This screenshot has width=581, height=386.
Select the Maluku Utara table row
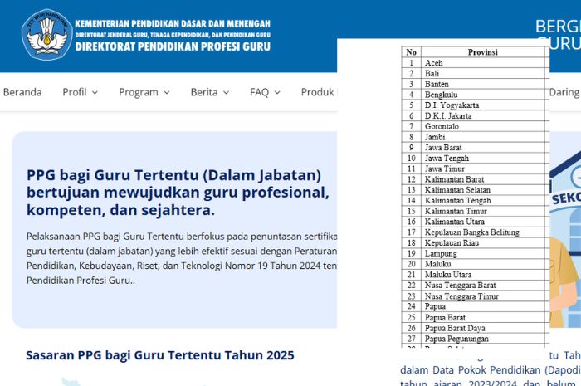[x=473, y=275]
